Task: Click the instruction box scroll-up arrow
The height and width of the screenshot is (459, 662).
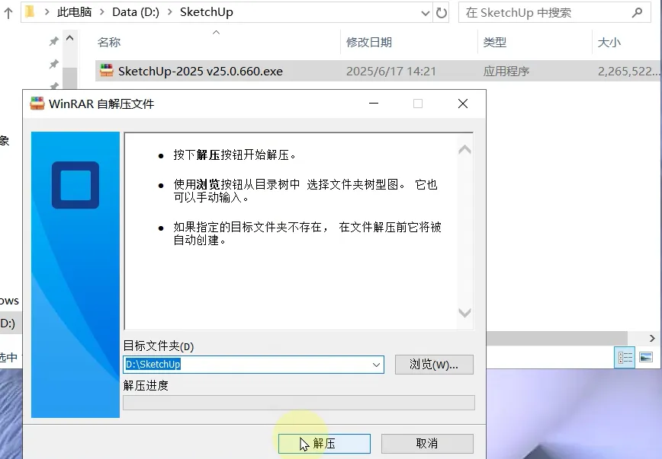Action: coord(464,149)
